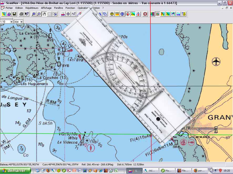Click the 'Dist:6.765nm 12.528km' status entry
The width and height of the screenshot is (233, 174).
pos(131,164)
